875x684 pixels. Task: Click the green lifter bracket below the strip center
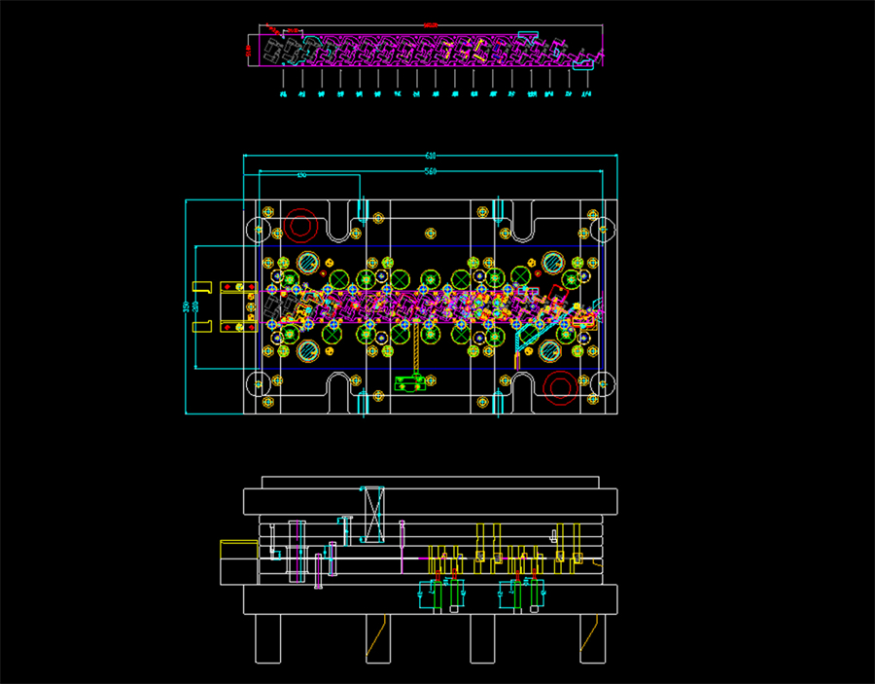tap(411, 381)
